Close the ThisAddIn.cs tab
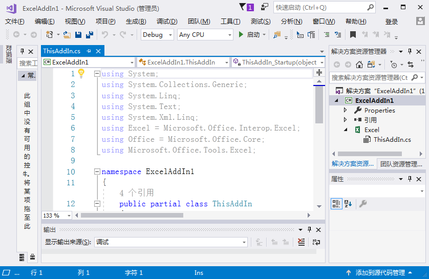This screenshot has height=279, width=429. [98, 51]
